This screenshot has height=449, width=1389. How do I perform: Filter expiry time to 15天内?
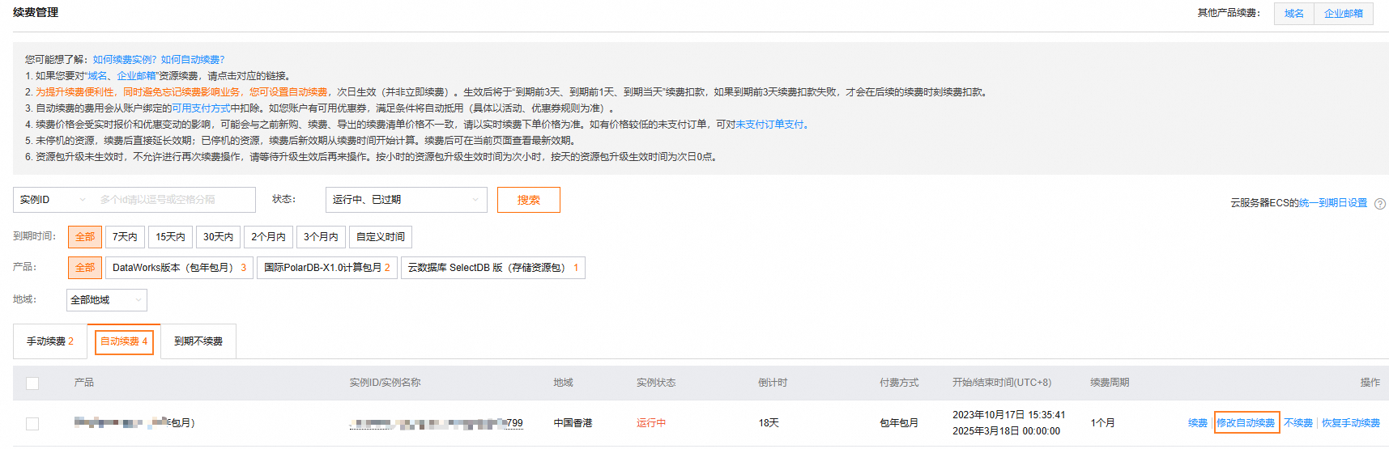click(x=170, y=237)
